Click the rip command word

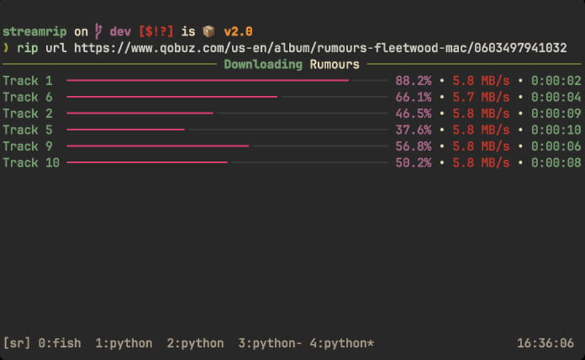pos(28,48)
